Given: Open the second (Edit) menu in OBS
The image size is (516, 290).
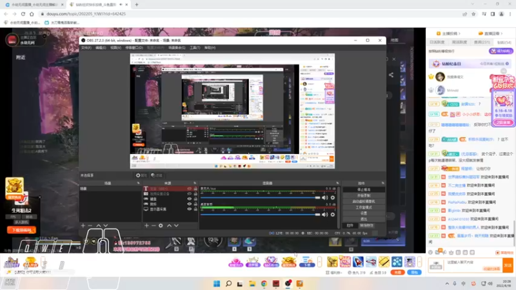Looking at the screenshot, I should tap(101, 48).
